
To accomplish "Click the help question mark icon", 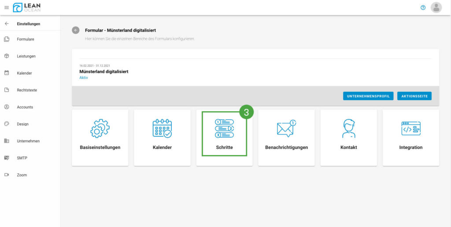I will [x=423, y=7].
